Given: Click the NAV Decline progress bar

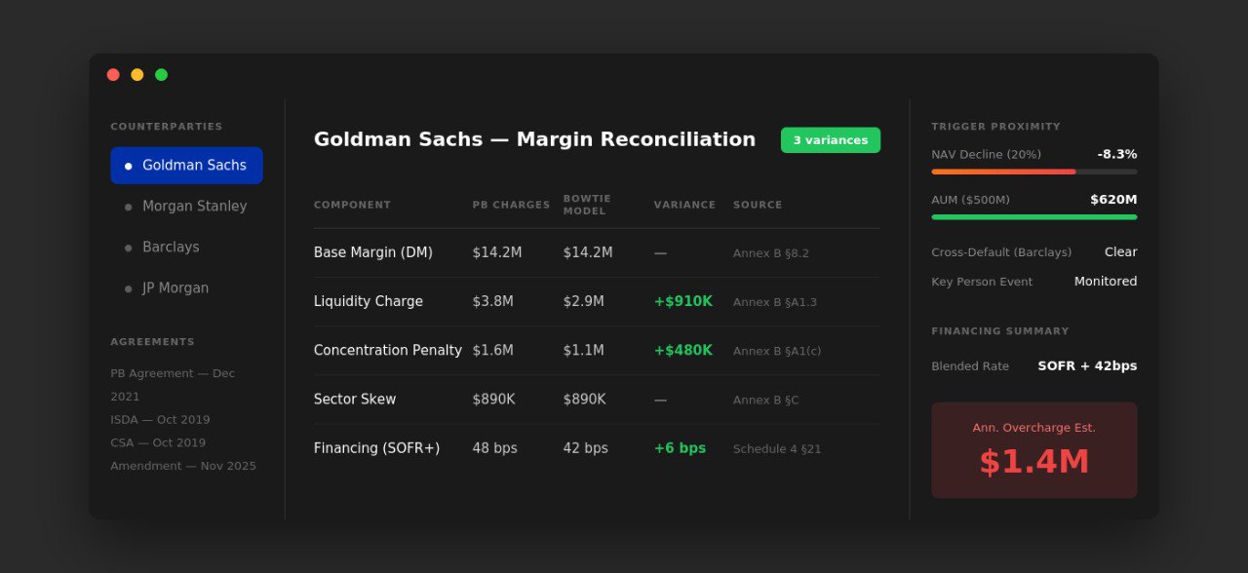Looking at the screenshot, I should tap(1033, 172).
